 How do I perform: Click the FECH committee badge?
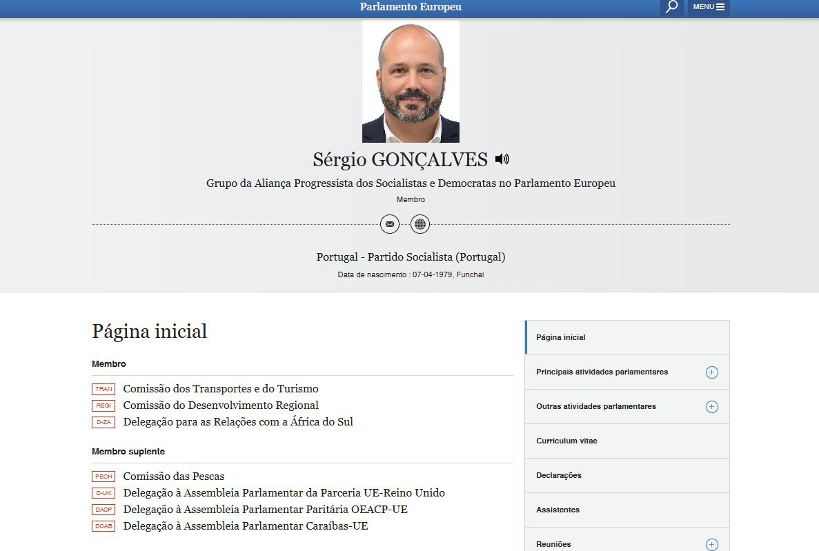(x=103, y=477)
